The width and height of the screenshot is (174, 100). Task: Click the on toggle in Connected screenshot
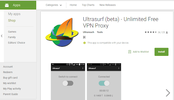click(x=104, y=83)
